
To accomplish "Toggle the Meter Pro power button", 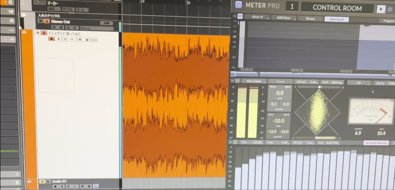I will click(x=238, y=5).
